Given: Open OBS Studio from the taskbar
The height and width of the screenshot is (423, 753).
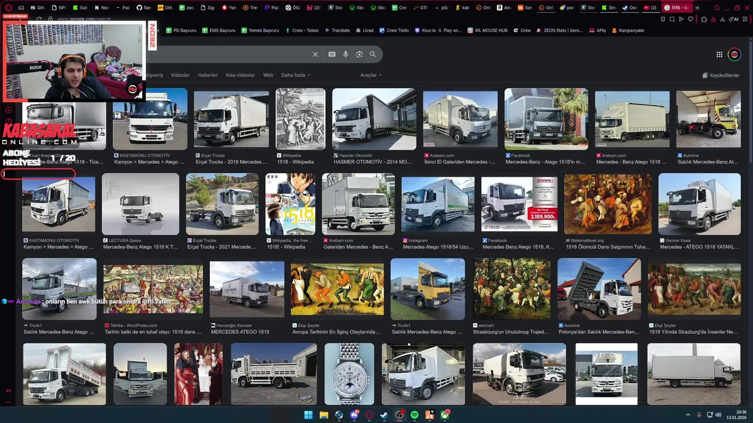Looking at the screenshot, I should tap(399, 415).
